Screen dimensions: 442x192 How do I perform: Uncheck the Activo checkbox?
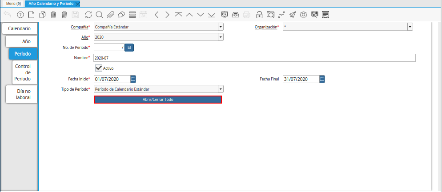[99, 68]
